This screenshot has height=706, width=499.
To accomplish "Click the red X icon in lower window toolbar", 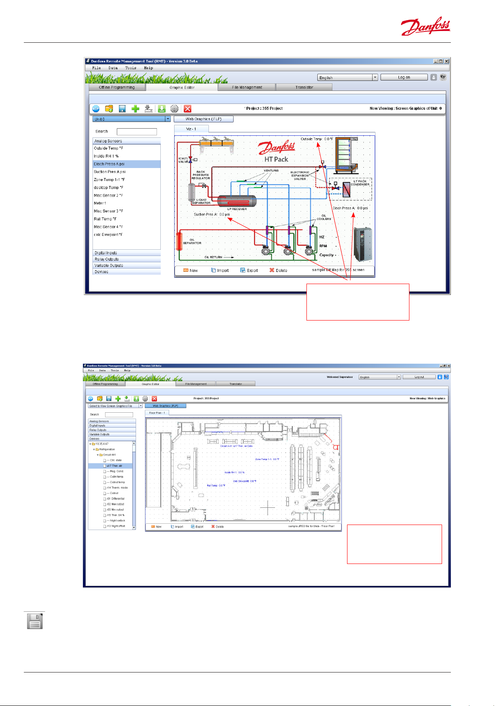I will pos(154,398).
